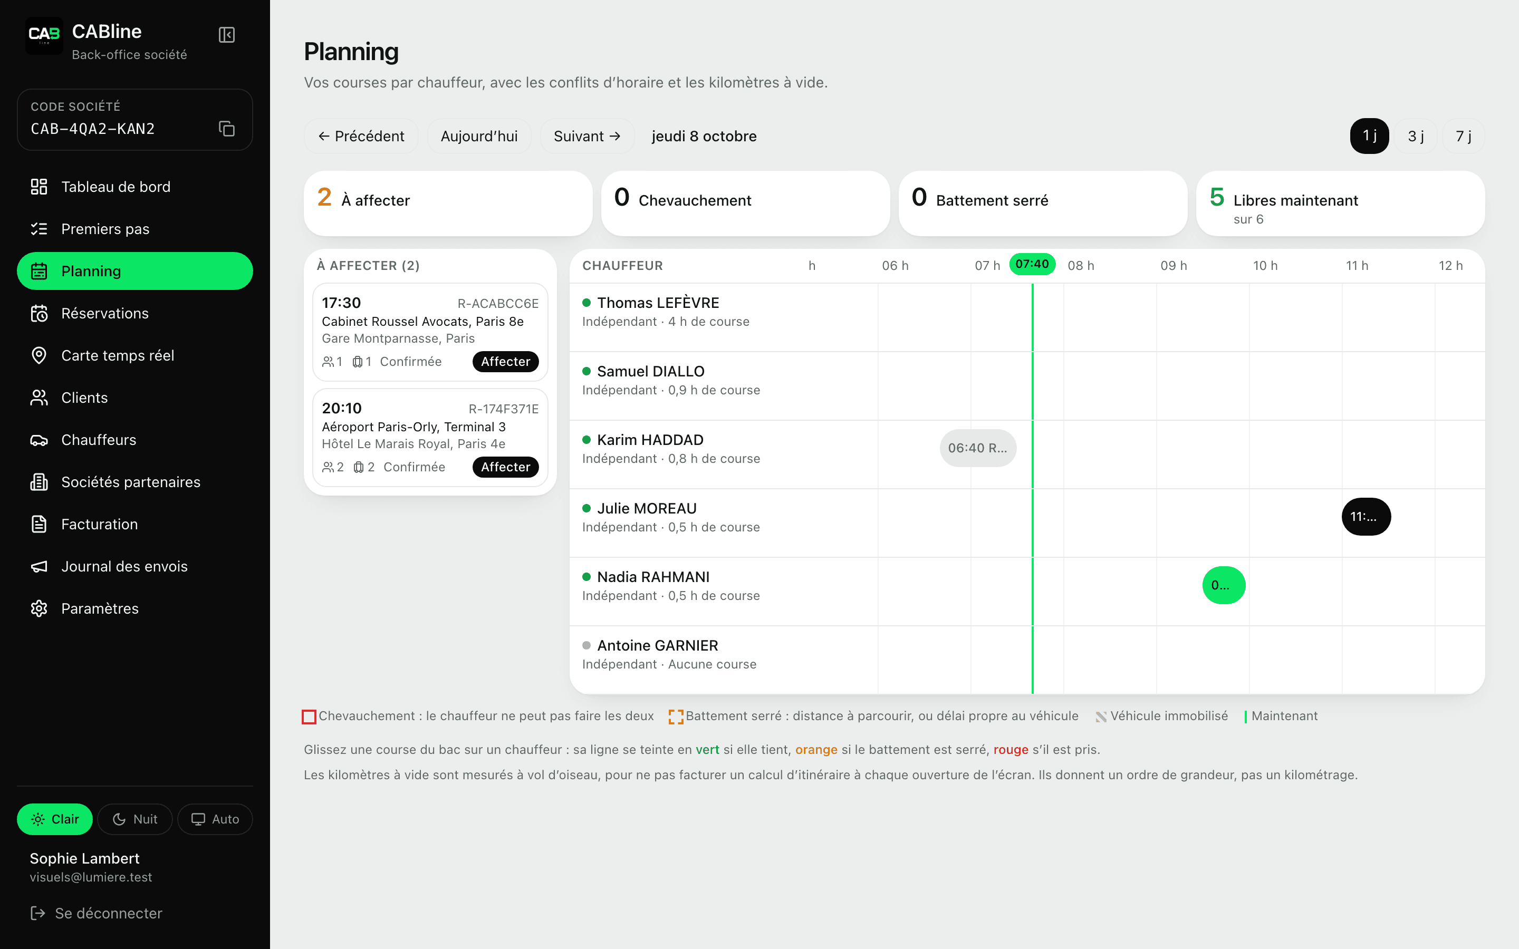Viewport: 1519px width, 949px height.
Task: Switch to Nuit theme
Action: pos(135,819)
